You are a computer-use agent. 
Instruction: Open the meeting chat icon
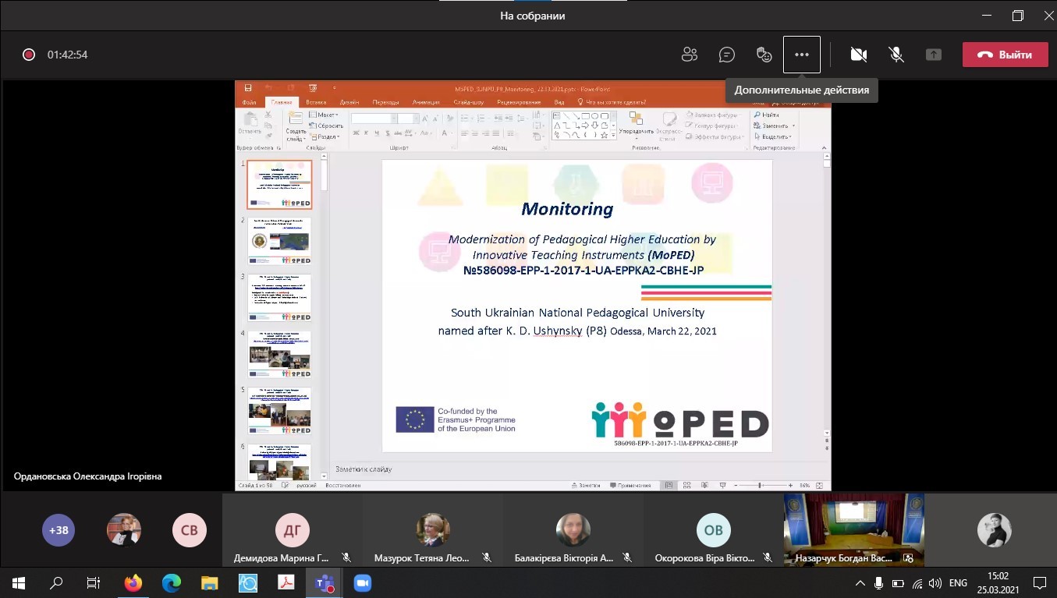726,55
